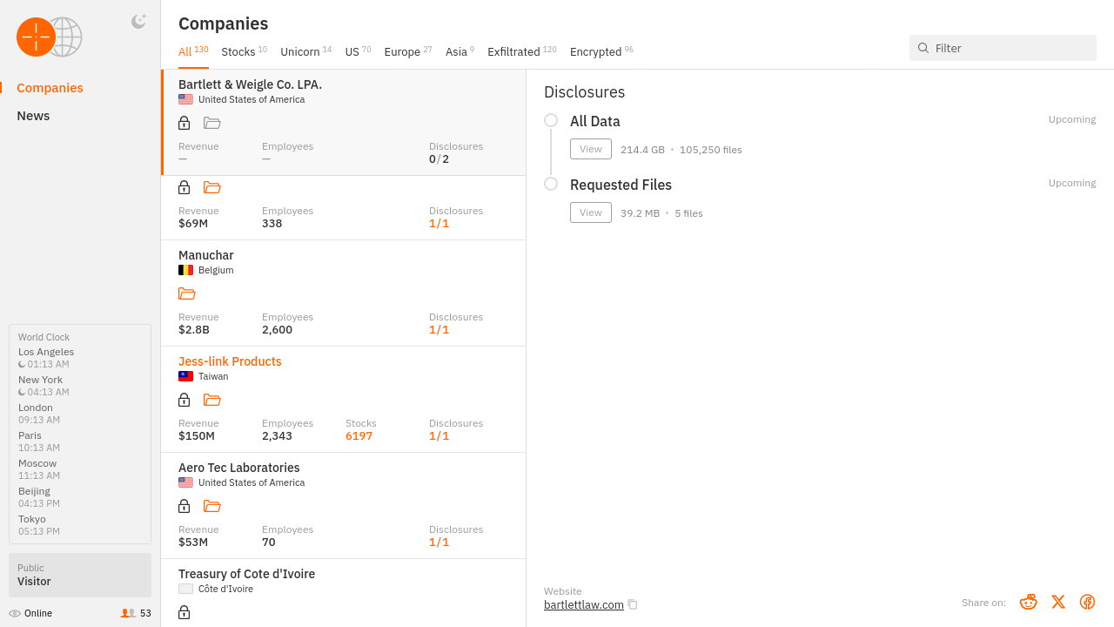Select the All Data timeline circle

point(551,120)
